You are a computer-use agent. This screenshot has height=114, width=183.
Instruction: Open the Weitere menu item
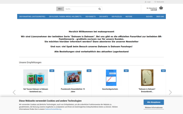click(129, 16)
